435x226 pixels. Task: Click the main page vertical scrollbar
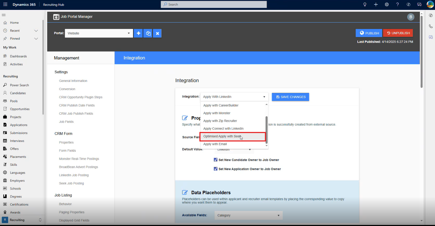(421, 52)
